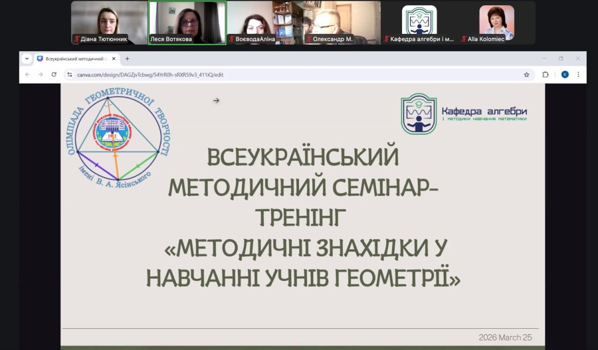Open site information icon in address bar
The height and width of the screenshot is (350, 598).
(x=69, y=75)
